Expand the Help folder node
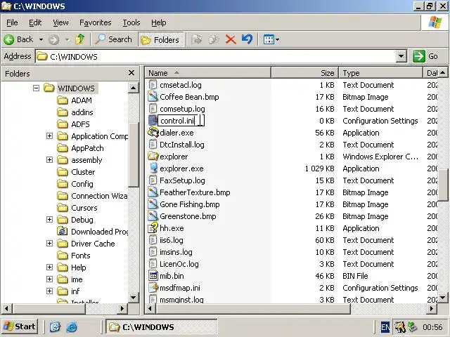This screenshot has width=450, height=337. pos(49,267)
